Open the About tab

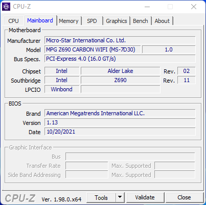[162, 21]
